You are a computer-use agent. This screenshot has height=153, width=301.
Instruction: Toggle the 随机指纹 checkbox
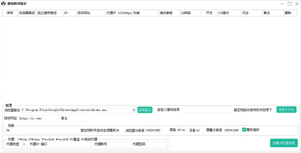point(244,130)
